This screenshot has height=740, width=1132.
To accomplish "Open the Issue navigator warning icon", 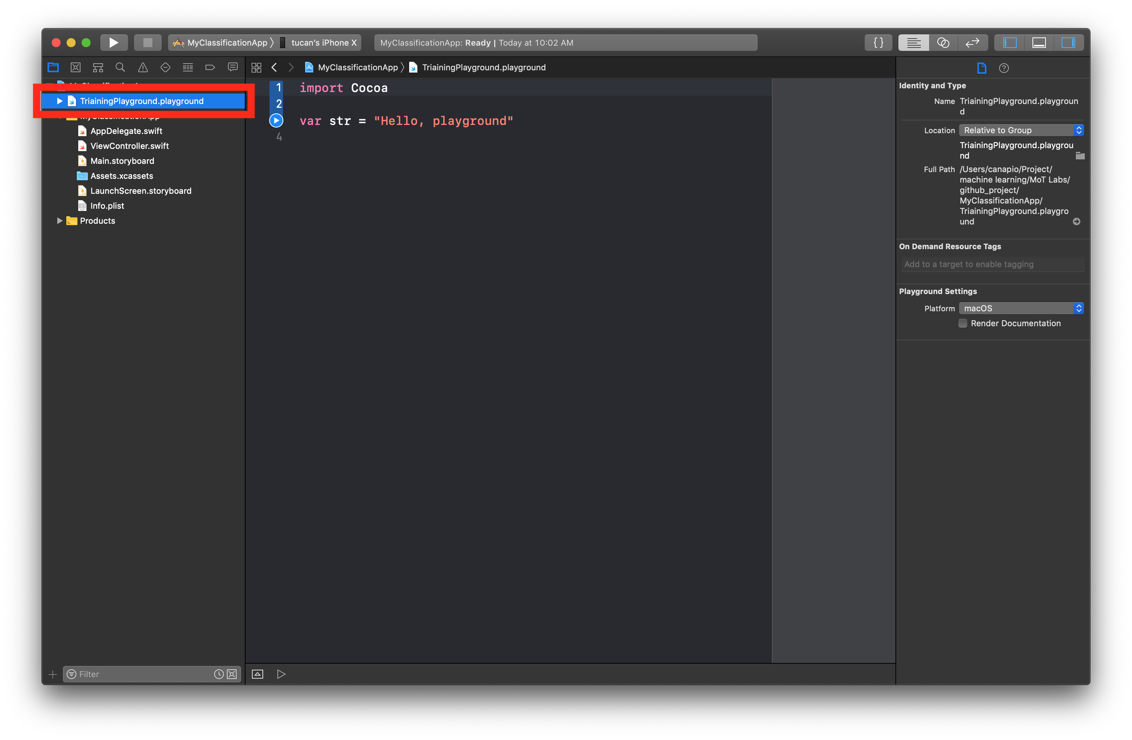I will pyautogui.click(x=143, y=67).
